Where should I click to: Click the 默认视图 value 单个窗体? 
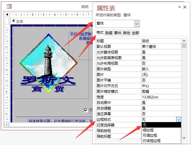(161, 46)
